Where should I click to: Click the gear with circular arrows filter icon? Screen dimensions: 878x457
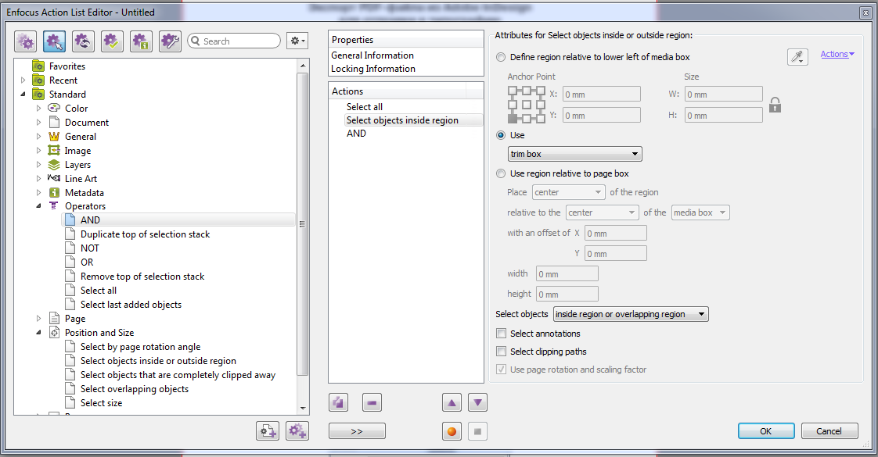83,41
